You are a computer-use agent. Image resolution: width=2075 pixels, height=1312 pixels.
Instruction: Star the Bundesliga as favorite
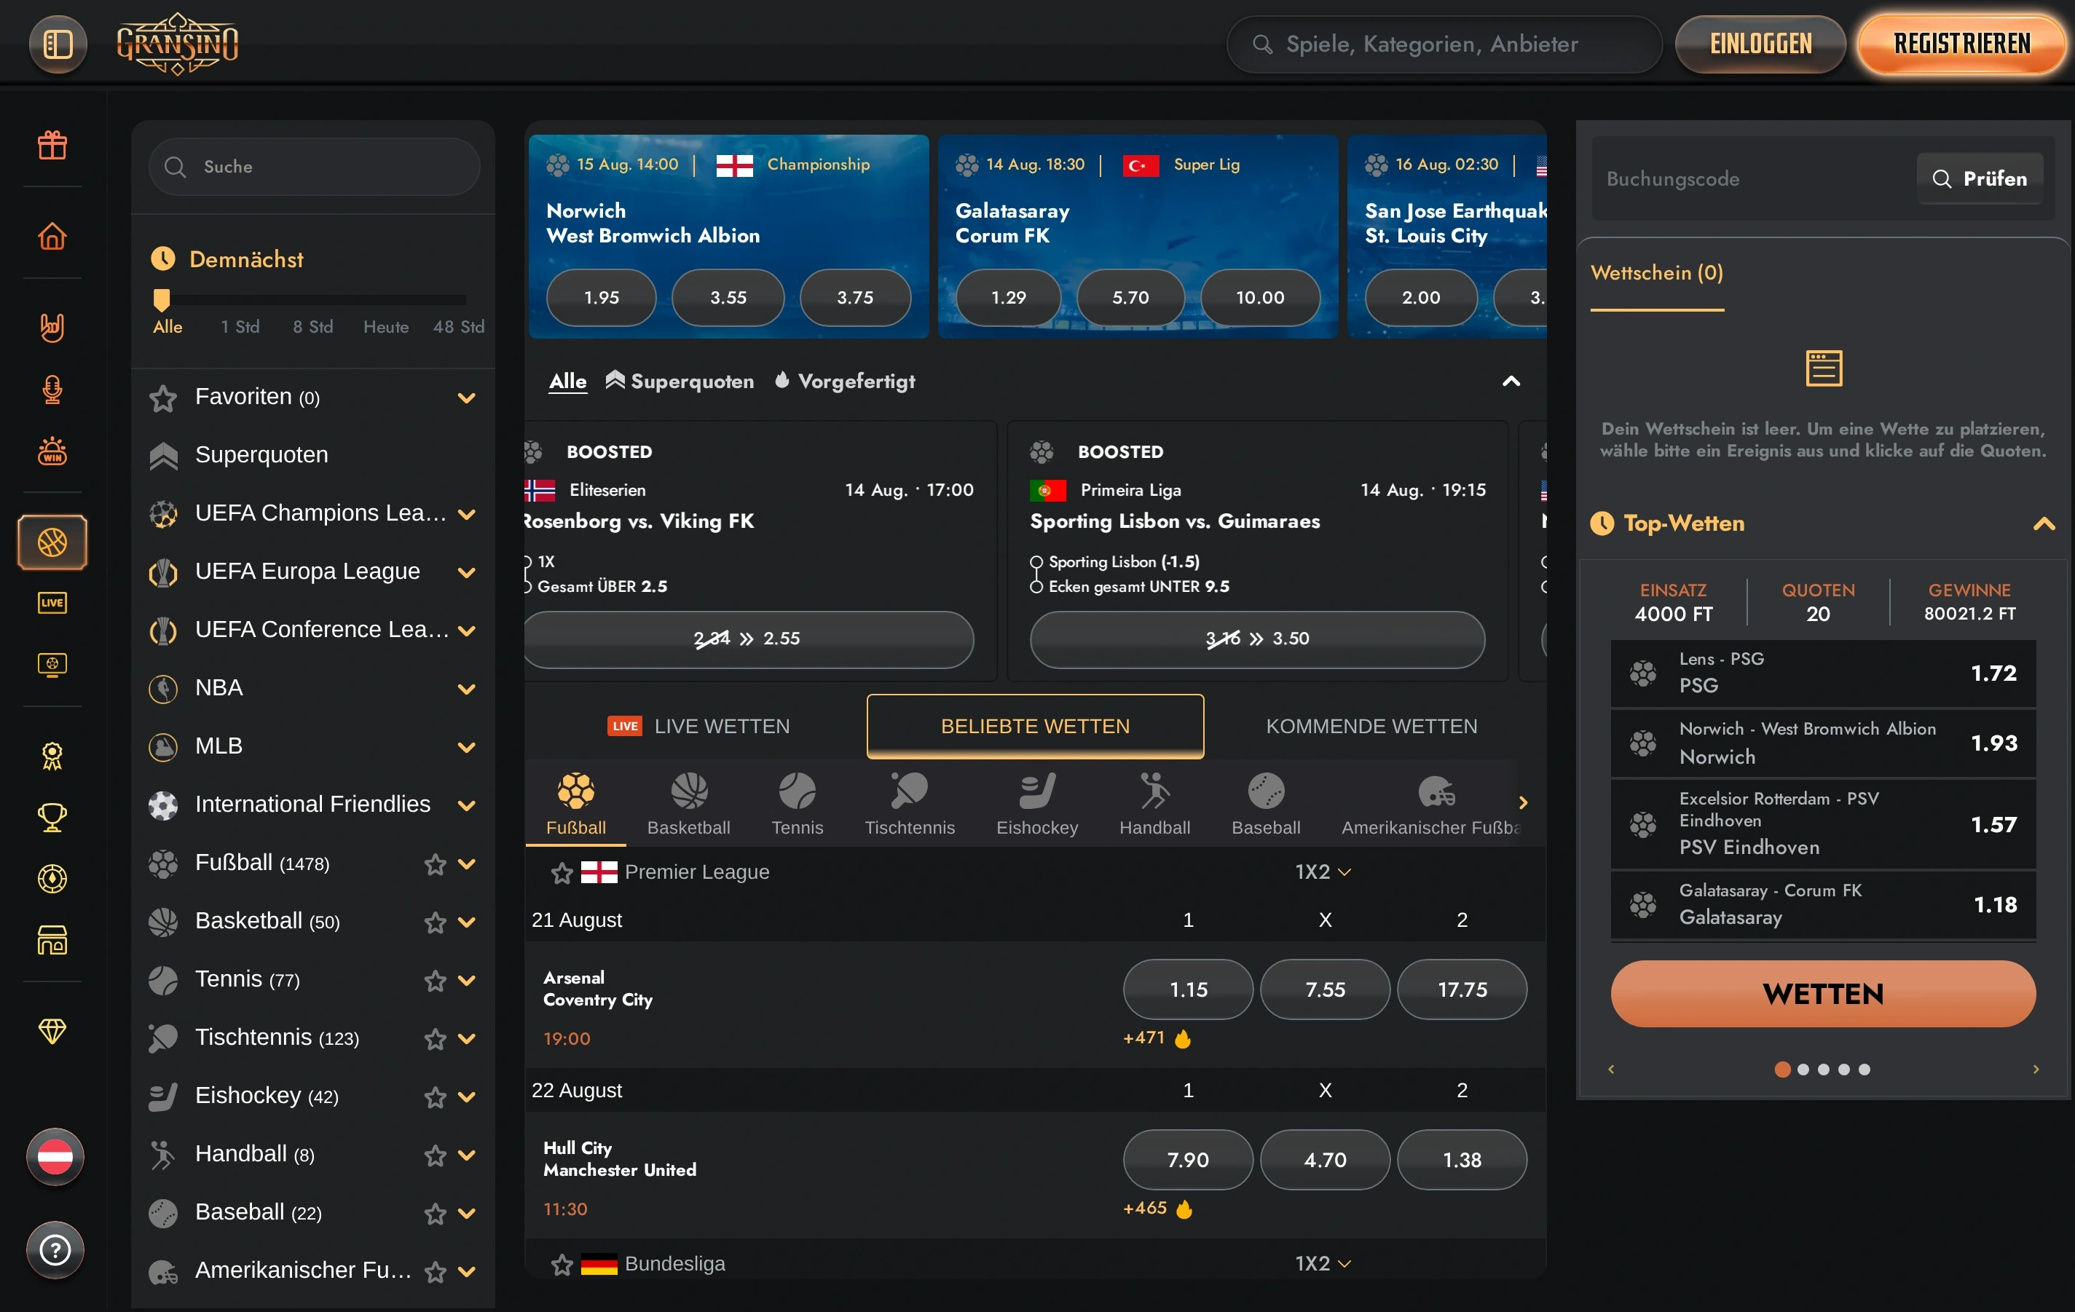tap(562, 1264)
